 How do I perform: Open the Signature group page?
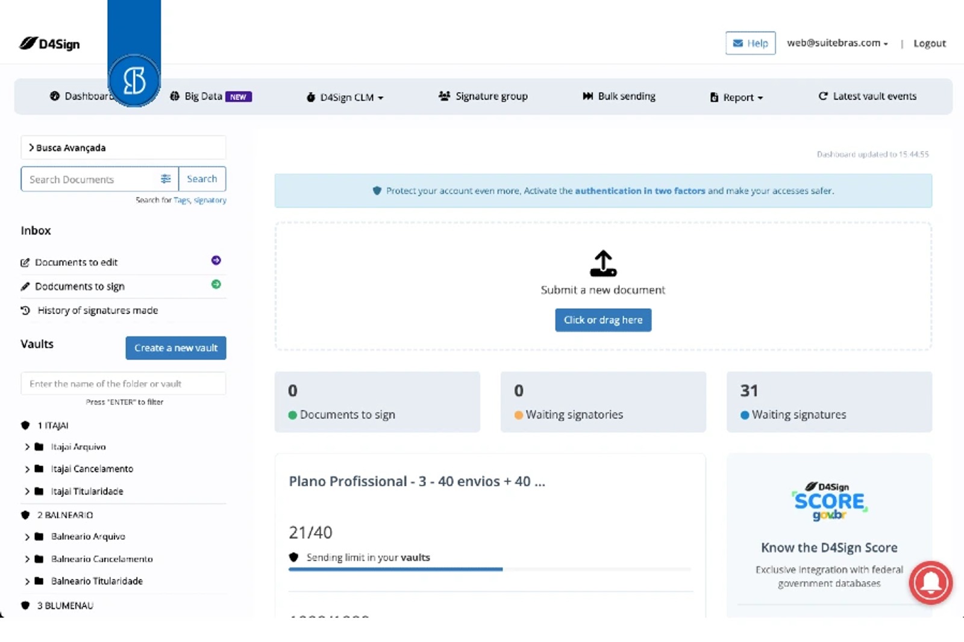click(x=483, y=96)
